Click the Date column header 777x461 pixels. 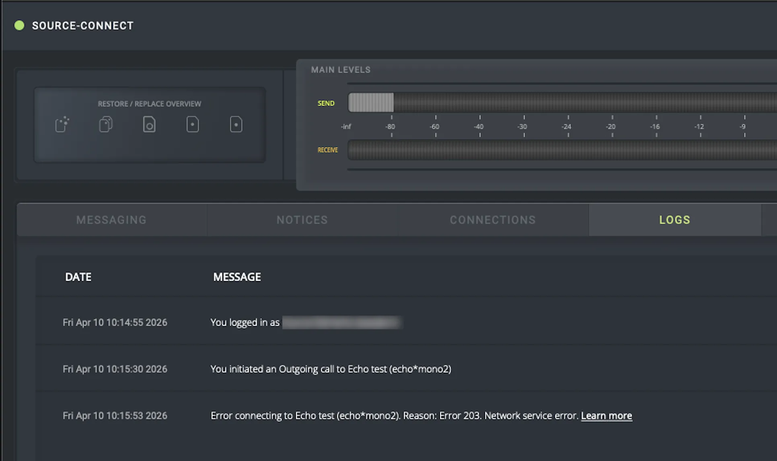click(78, 277)
